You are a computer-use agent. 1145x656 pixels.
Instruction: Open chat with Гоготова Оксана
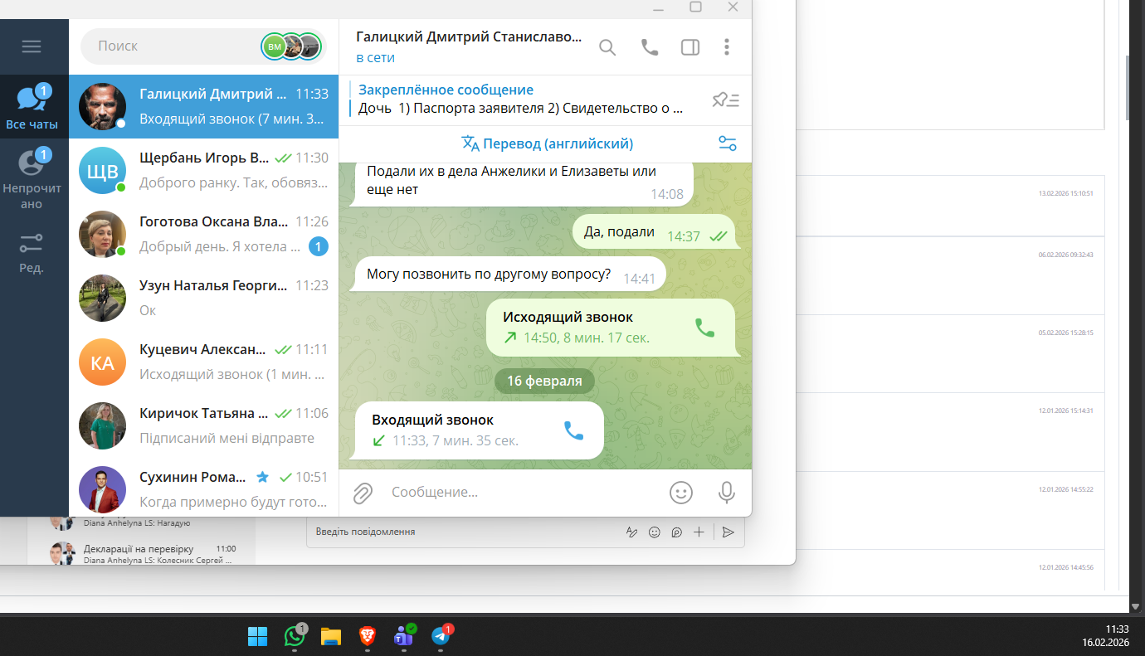(203, 234)
